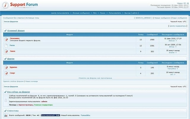Open the Основной форум category
The image size is (190, 119).
coord(16,31)
